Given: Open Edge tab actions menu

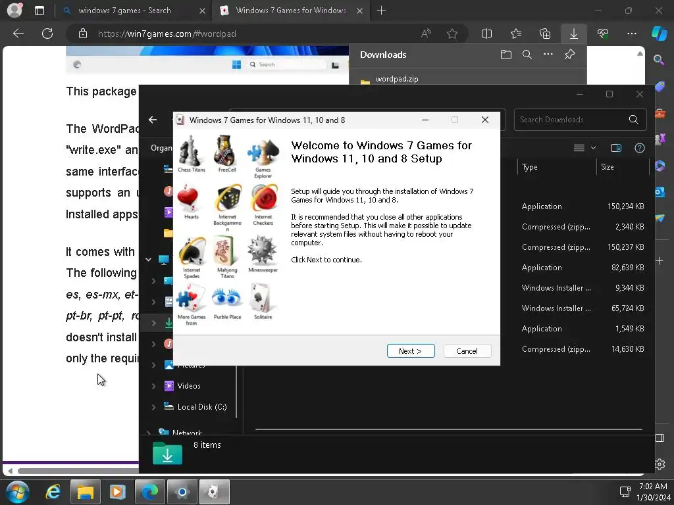Looking at the screenshot, I should click(x=39, y=11).
